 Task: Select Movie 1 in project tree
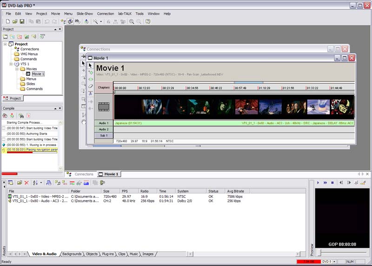point(38,74)
